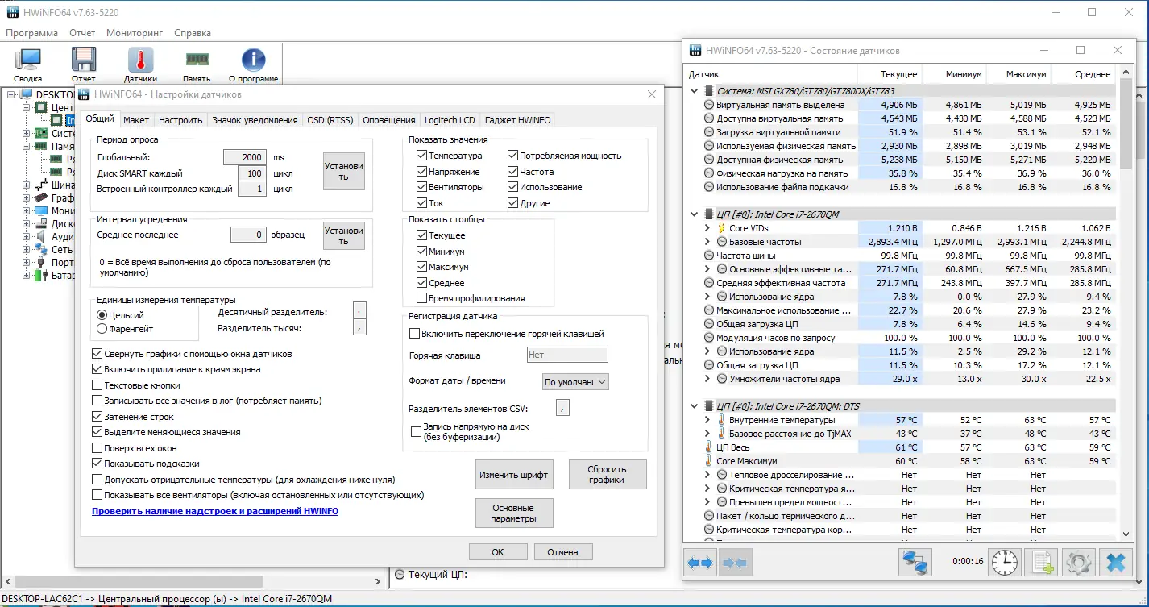The image size is (1149, 607).
Task: Click computer icon of DESKTOP tree root
Action: (27, 94)
